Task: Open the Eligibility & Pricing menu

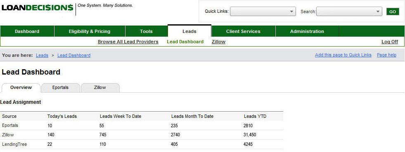Action: point(90,31)
